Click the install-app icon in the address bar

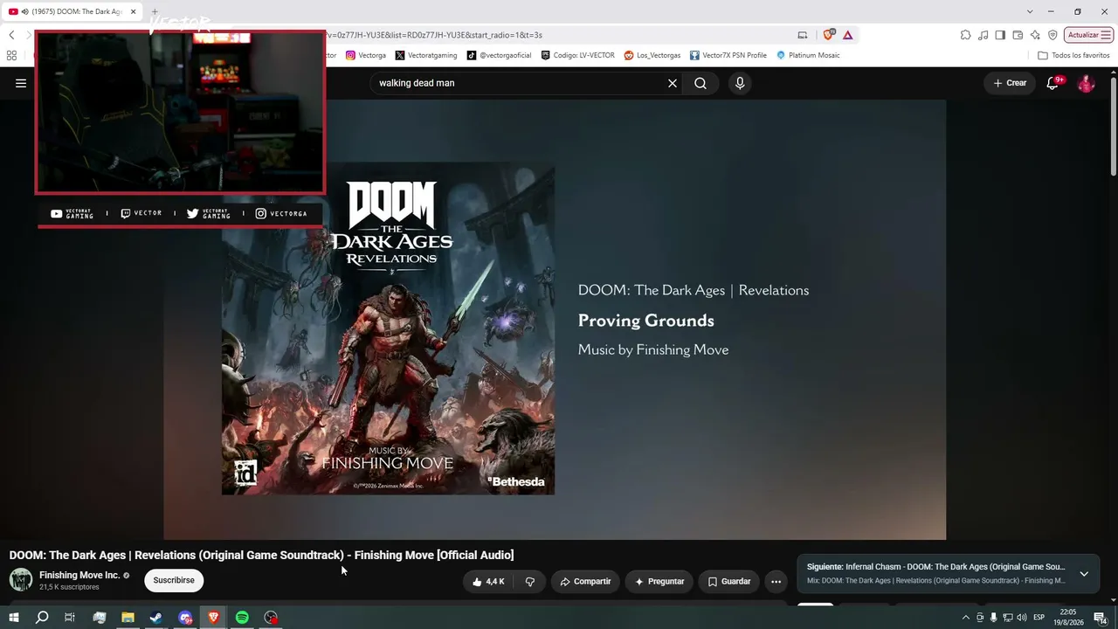coord(803,35)
